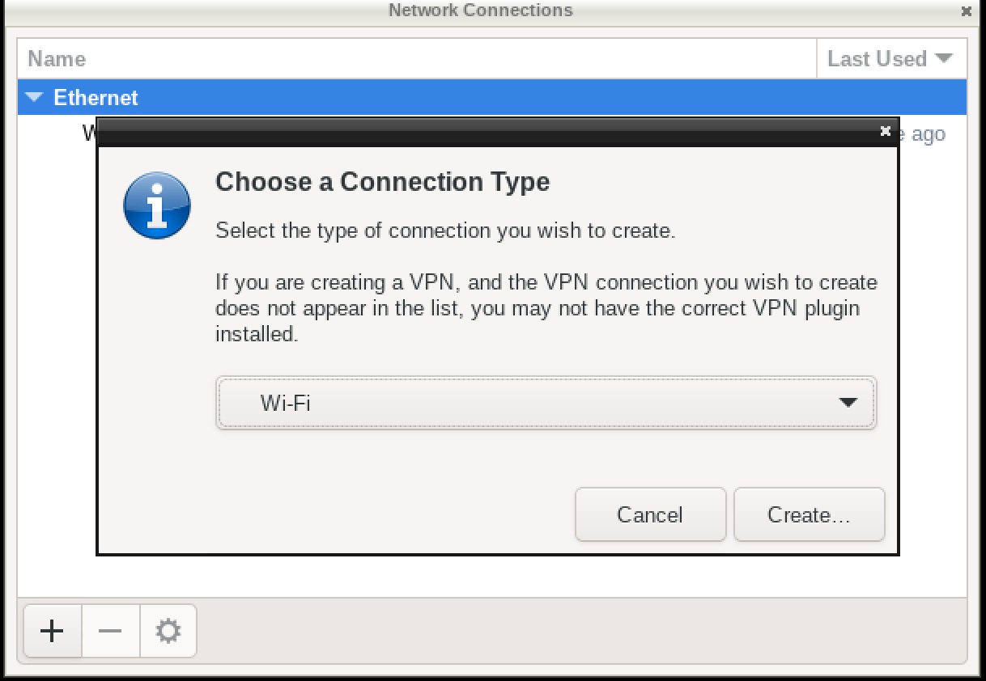Click the dialog's dark title bar

[x=486, y=132]
